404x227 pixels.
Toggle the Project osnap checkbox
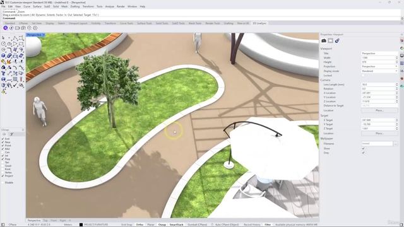coord(3,176)
